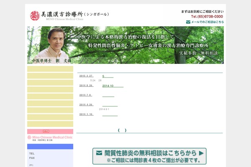The width and height of the screenshot is (251, 167).
Task: Click the red seal clinic logo
Action: [35, 16]
